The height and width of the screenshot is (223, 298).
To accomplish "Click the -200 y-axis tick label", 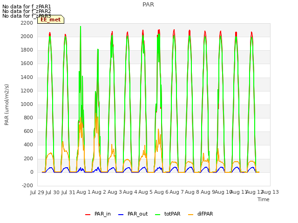I will tap(27, 186).
